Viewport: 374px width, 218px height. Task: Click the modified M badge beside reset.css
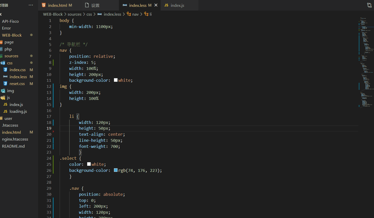[x=31, y=84]
